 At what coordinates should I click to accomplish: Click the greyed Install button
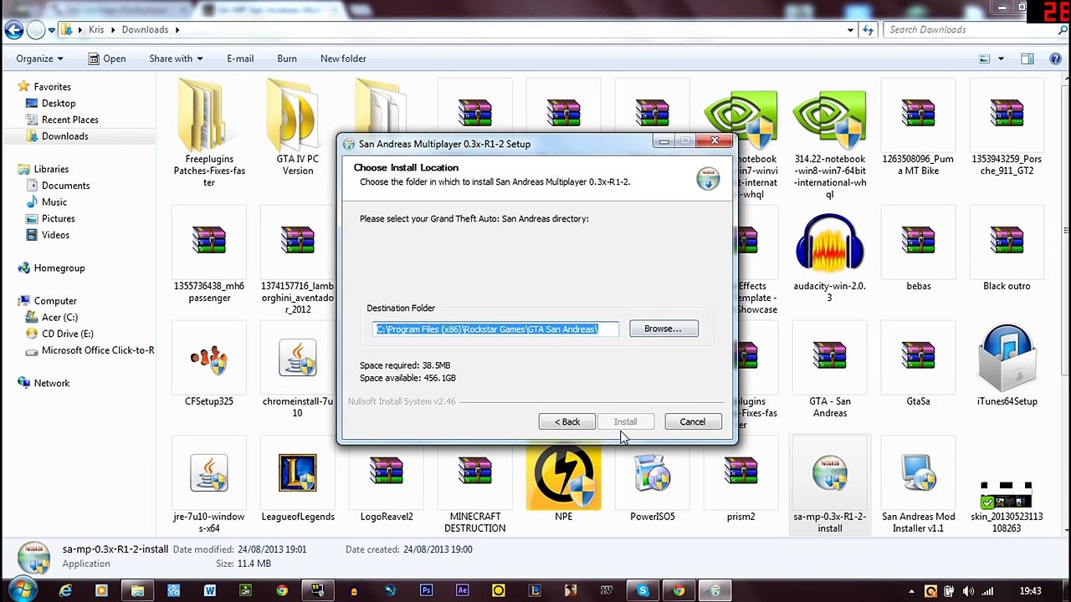625,421
